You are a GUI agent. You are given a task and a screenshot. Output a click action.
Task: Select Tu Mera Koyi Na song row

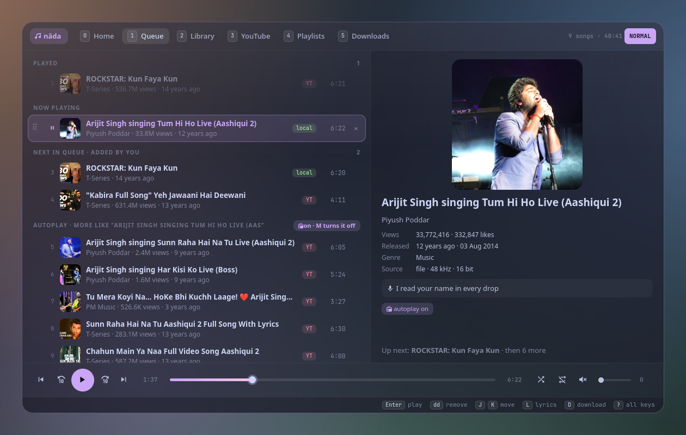click(197, 302)
